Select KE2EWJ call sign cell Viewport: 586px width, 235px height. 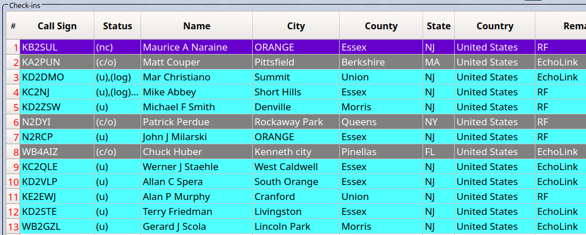(x=57, y=197)
